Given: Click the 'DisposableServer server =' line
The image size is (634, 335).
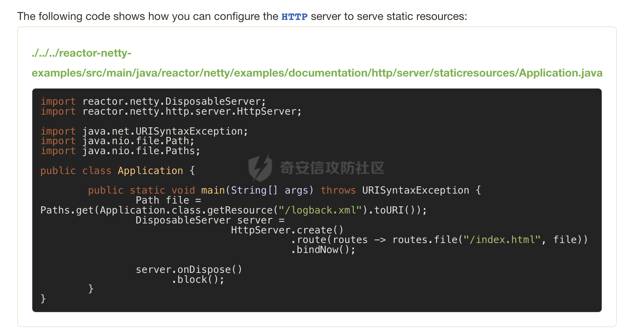Looking at the screenshot, I should point(210,220).
